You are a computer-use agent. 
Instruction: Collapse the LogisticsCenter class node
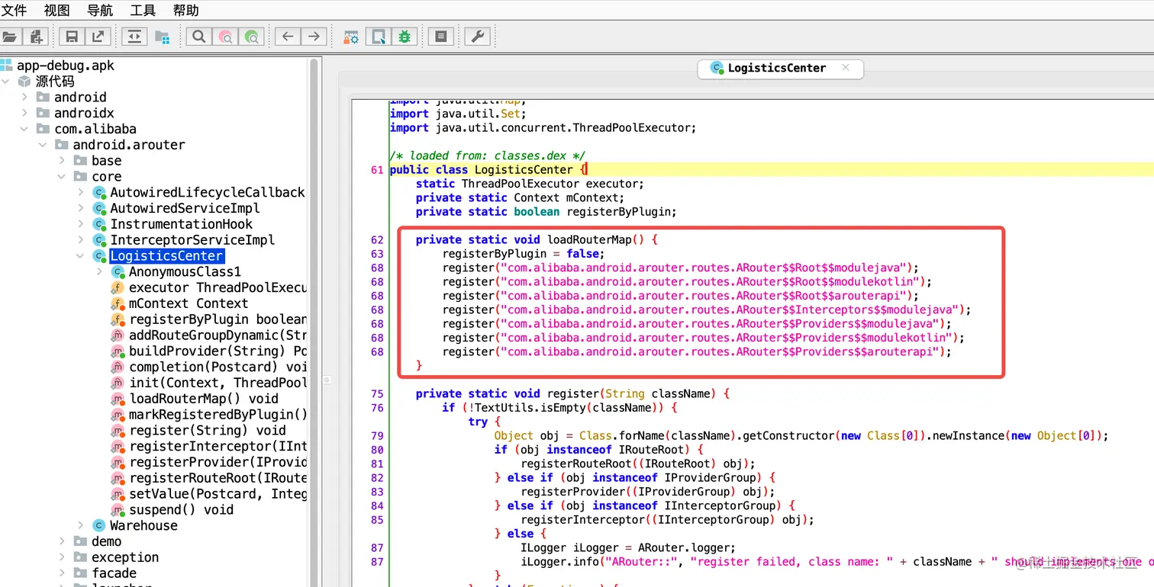tap(81, 255)
